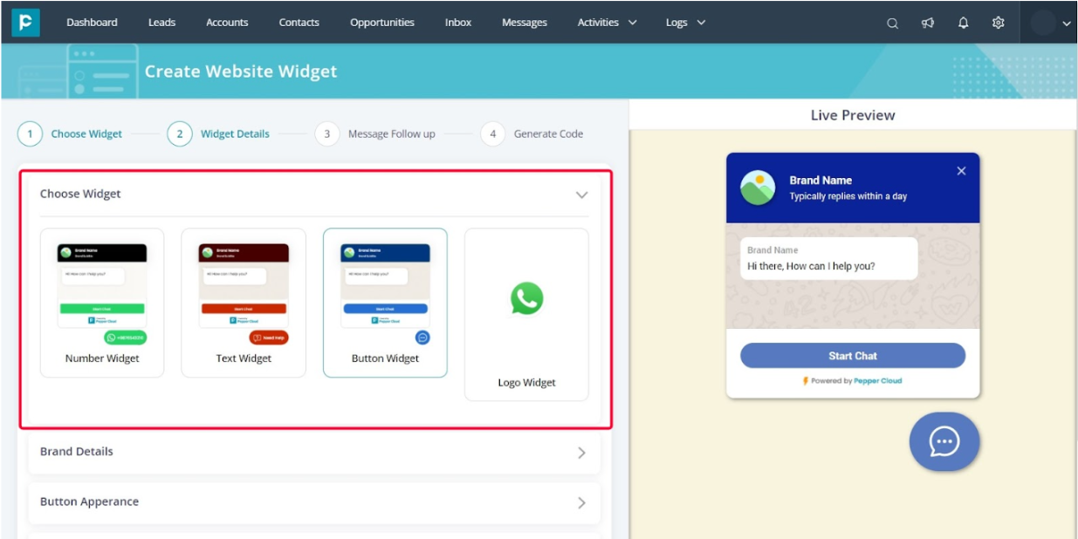Dismiss the preview chat window with the X

pyautogui.click(x=961, y=171)
